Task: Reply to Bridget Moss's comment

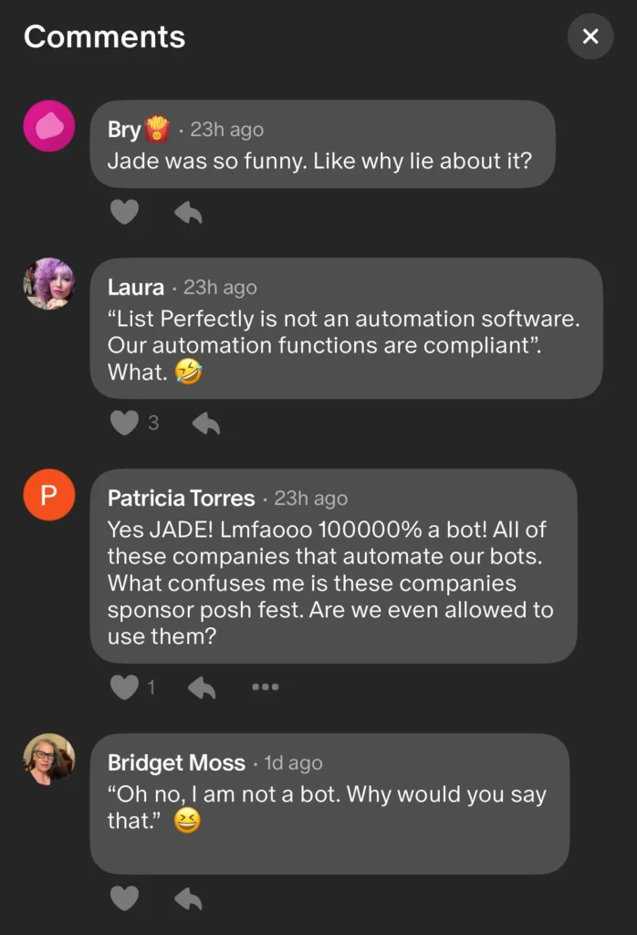Action: click(188, 898)
